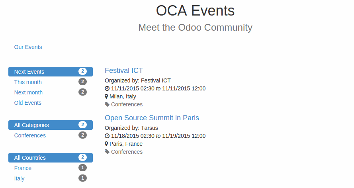
Task: Show Old Events
Action: [28, 103]
